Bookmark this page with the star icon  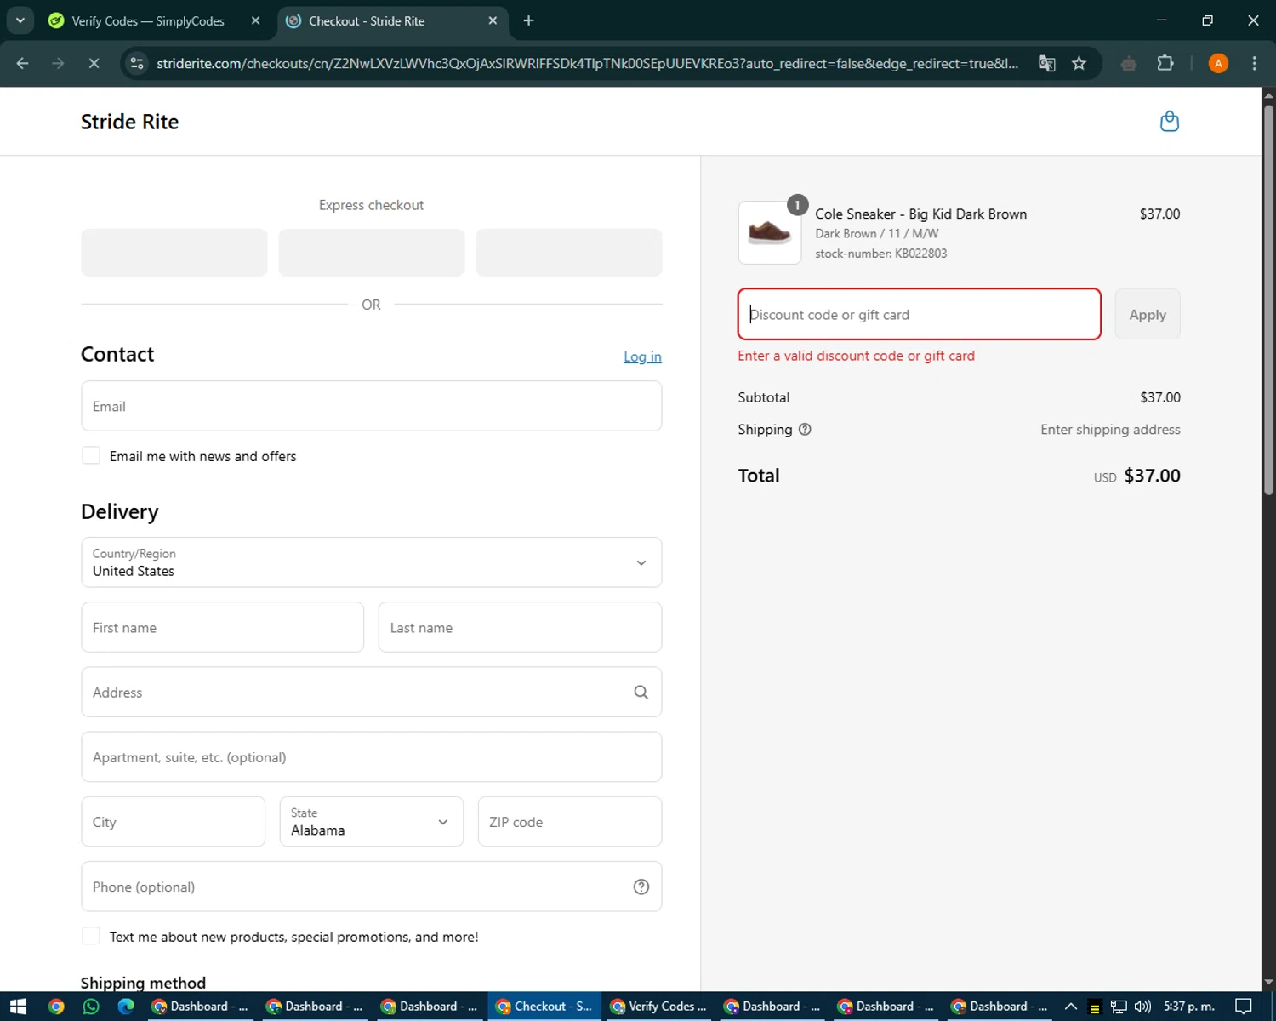1079,64
